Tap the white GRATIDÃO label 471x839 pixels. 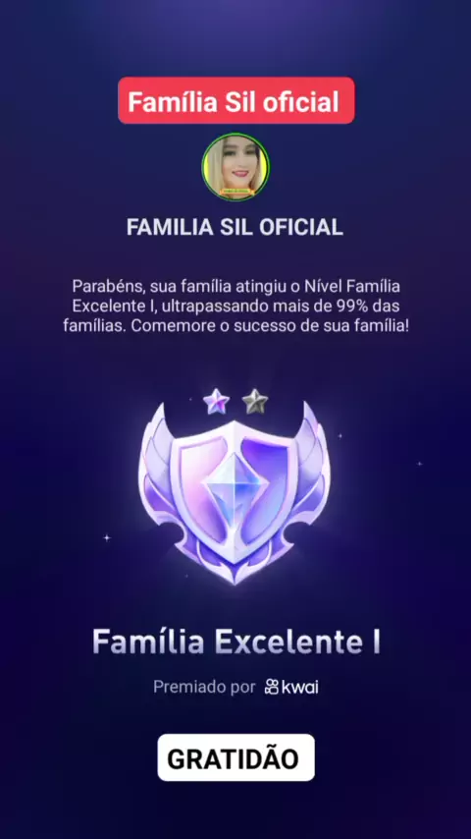(235, 757)
